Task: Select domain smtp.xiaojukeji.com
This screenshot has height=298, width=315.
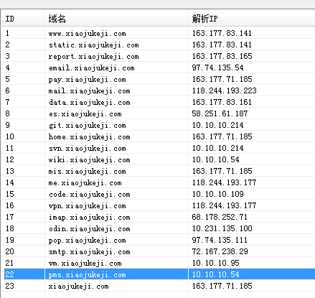Action: (89, 251)
